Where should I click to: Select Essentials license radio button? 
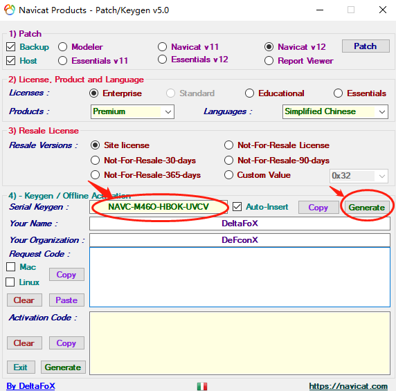tap(338, 93)
